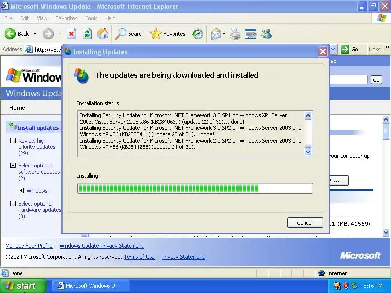Click the Windows flag logo in menu bar

coord(382,18)
